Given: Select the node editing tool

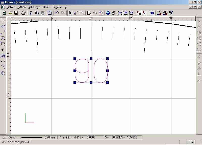Looking at the screenshot, I should 76,13.
